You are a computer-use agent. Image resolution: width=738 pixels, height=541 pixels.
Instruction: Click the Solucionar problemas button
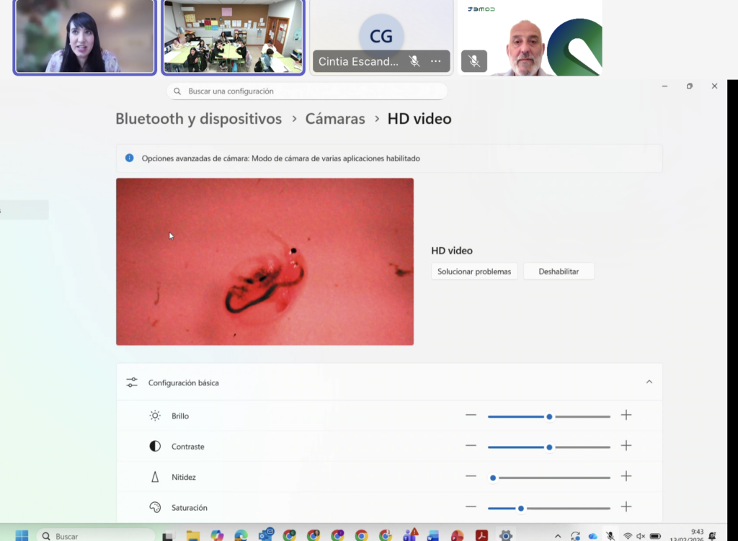click(474, 272)
